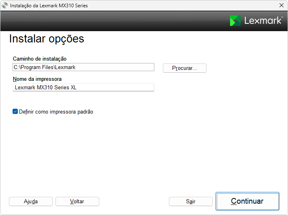The image size is (288, 215).
Task: Click the Caminho de instalação path field
Action: [x=83, y=67]
